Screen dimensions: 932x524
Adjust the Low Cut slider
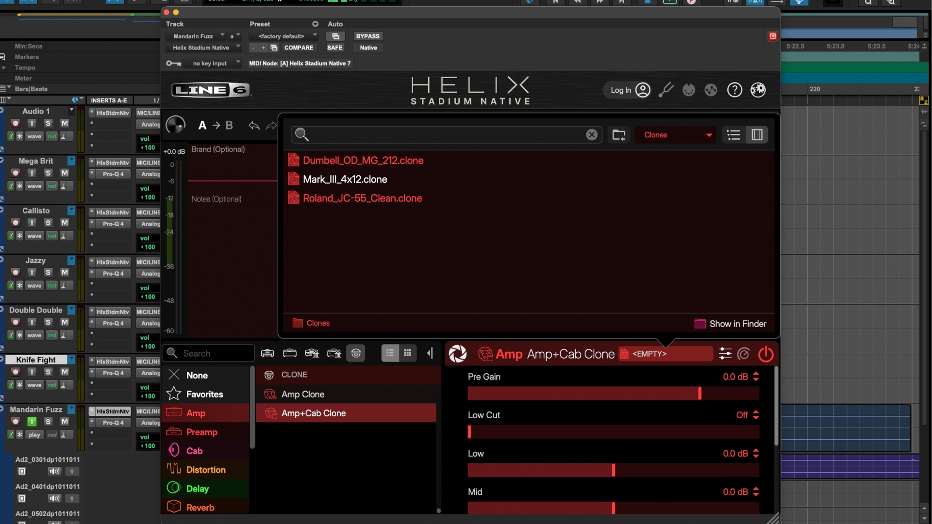(613, 432)
